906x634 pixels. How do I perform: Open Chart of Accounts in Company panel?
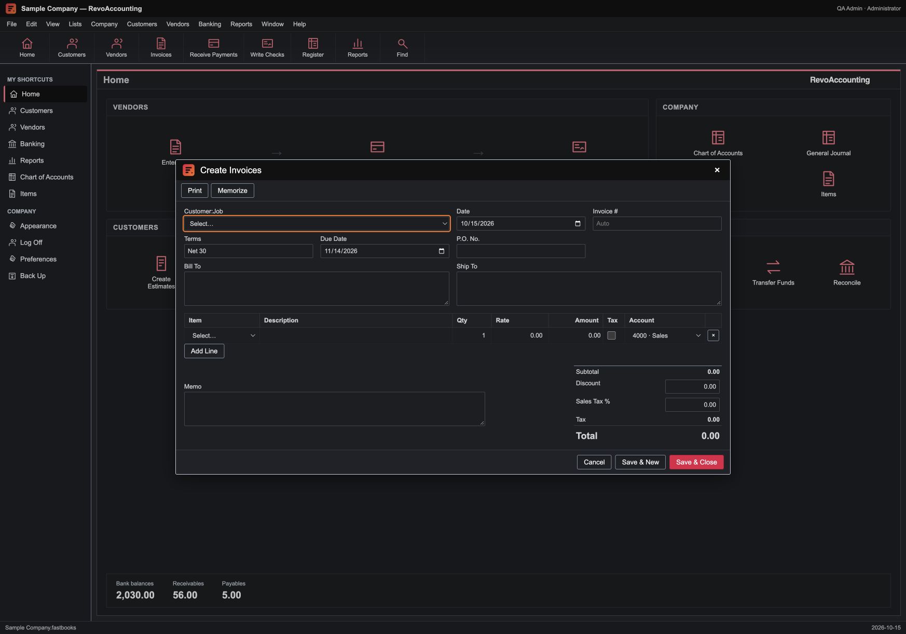click(718, 143)
